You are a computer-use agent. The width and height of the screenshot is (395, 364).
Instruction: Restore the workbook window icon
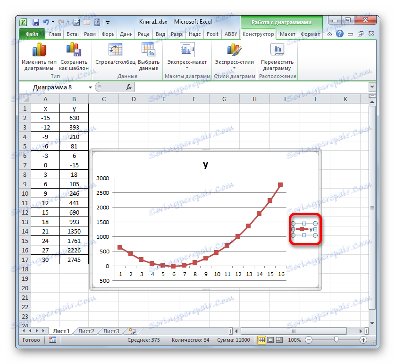pyautogui.click(x=361, y=34)
